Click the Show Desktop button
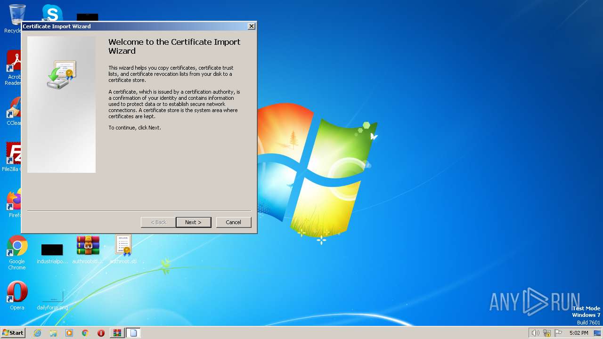The image size is (603, 339). [598, 333]
